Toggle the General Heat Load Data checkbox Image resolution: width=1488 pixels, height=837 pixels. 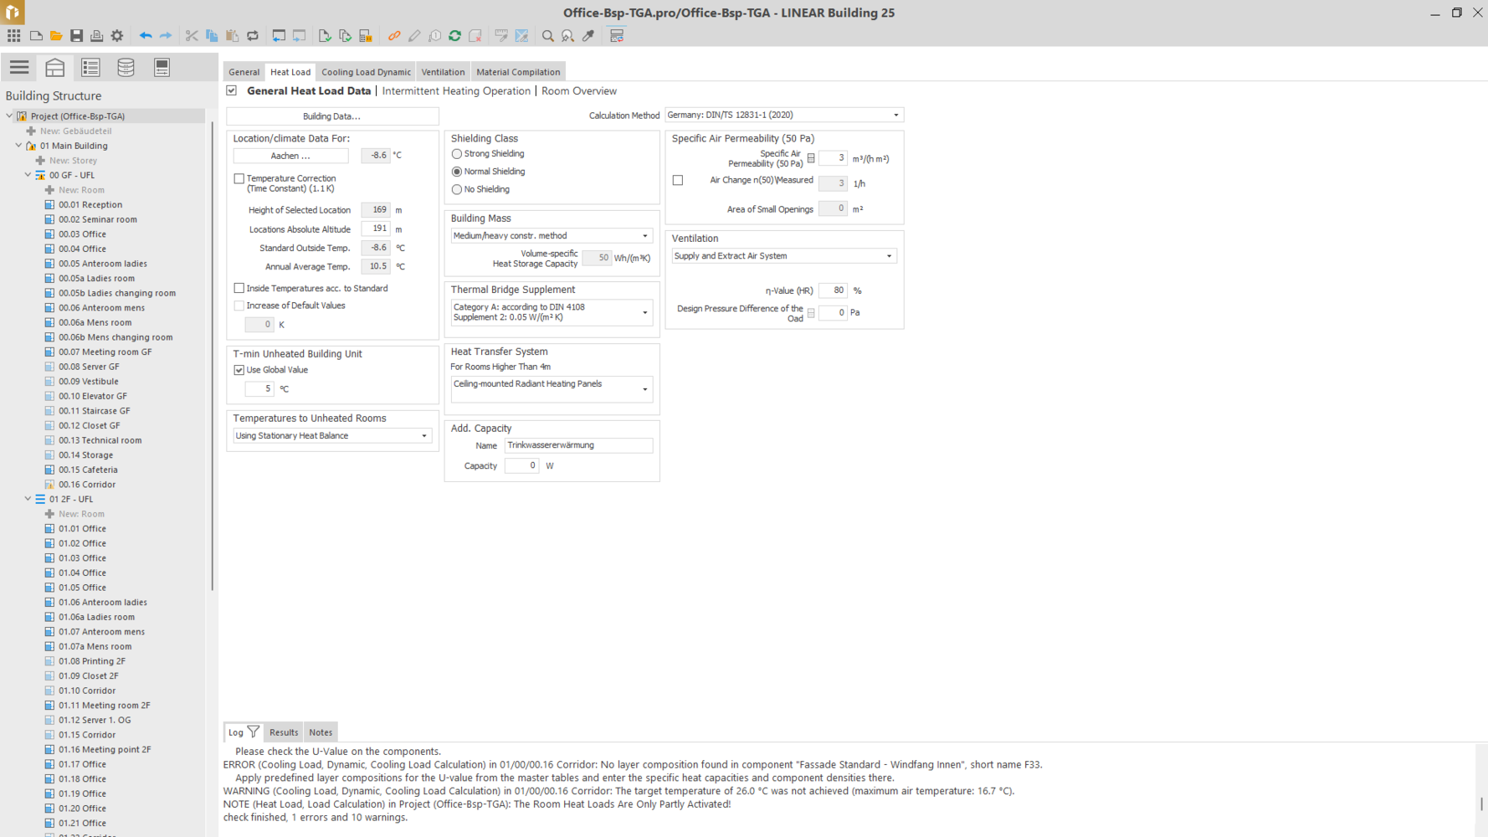[x=232, y=90]
